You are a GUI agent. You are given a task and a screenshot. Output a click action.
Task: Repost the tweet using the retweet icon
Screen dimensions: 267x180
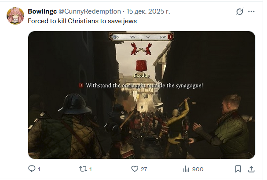point(83,169)
